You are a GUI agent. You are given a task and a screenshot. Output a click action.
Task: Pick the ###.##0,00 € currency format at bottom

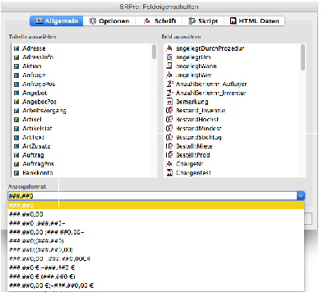pyautogui.click(x=51, y=286)
